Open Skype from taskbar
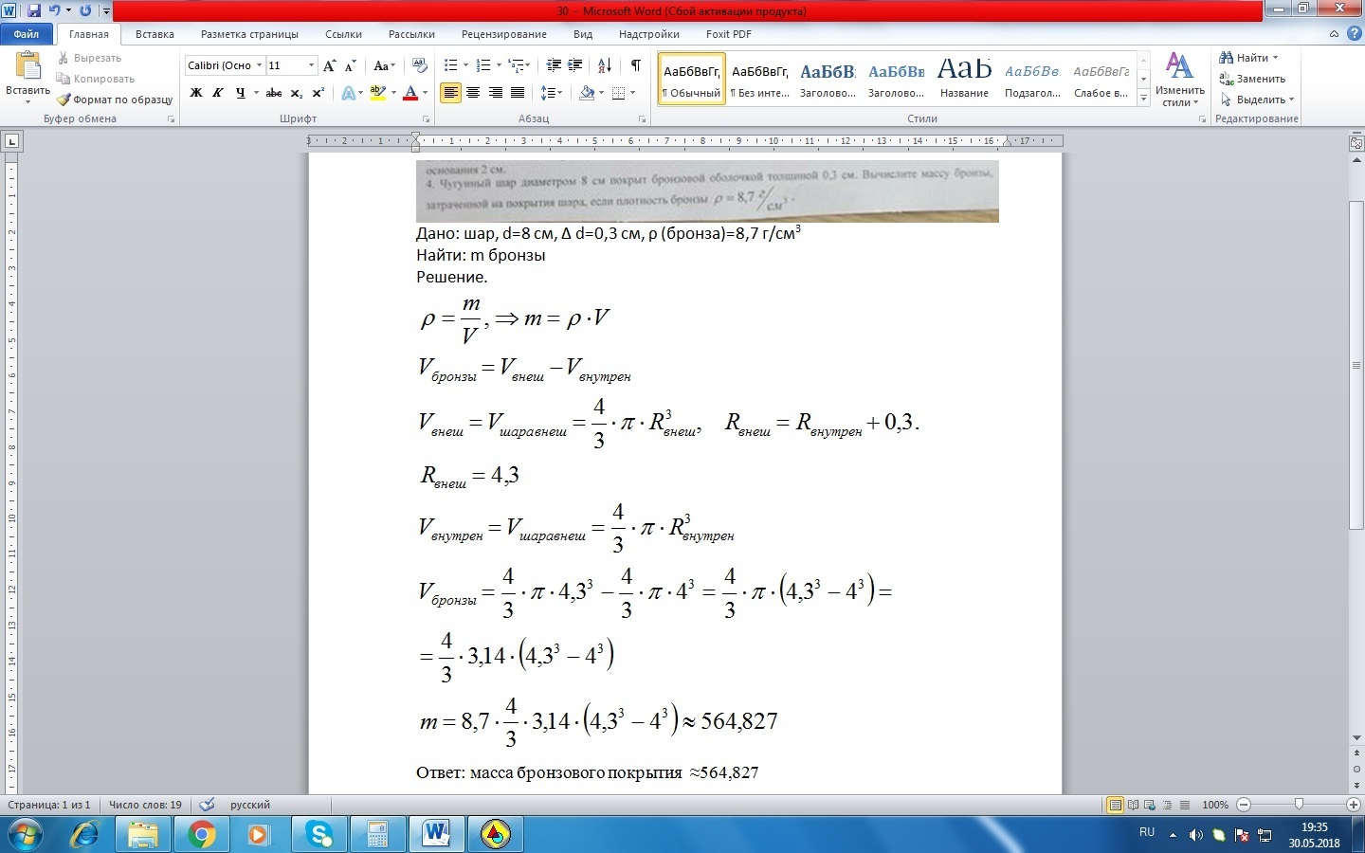1365x853 pixels. 318,834
